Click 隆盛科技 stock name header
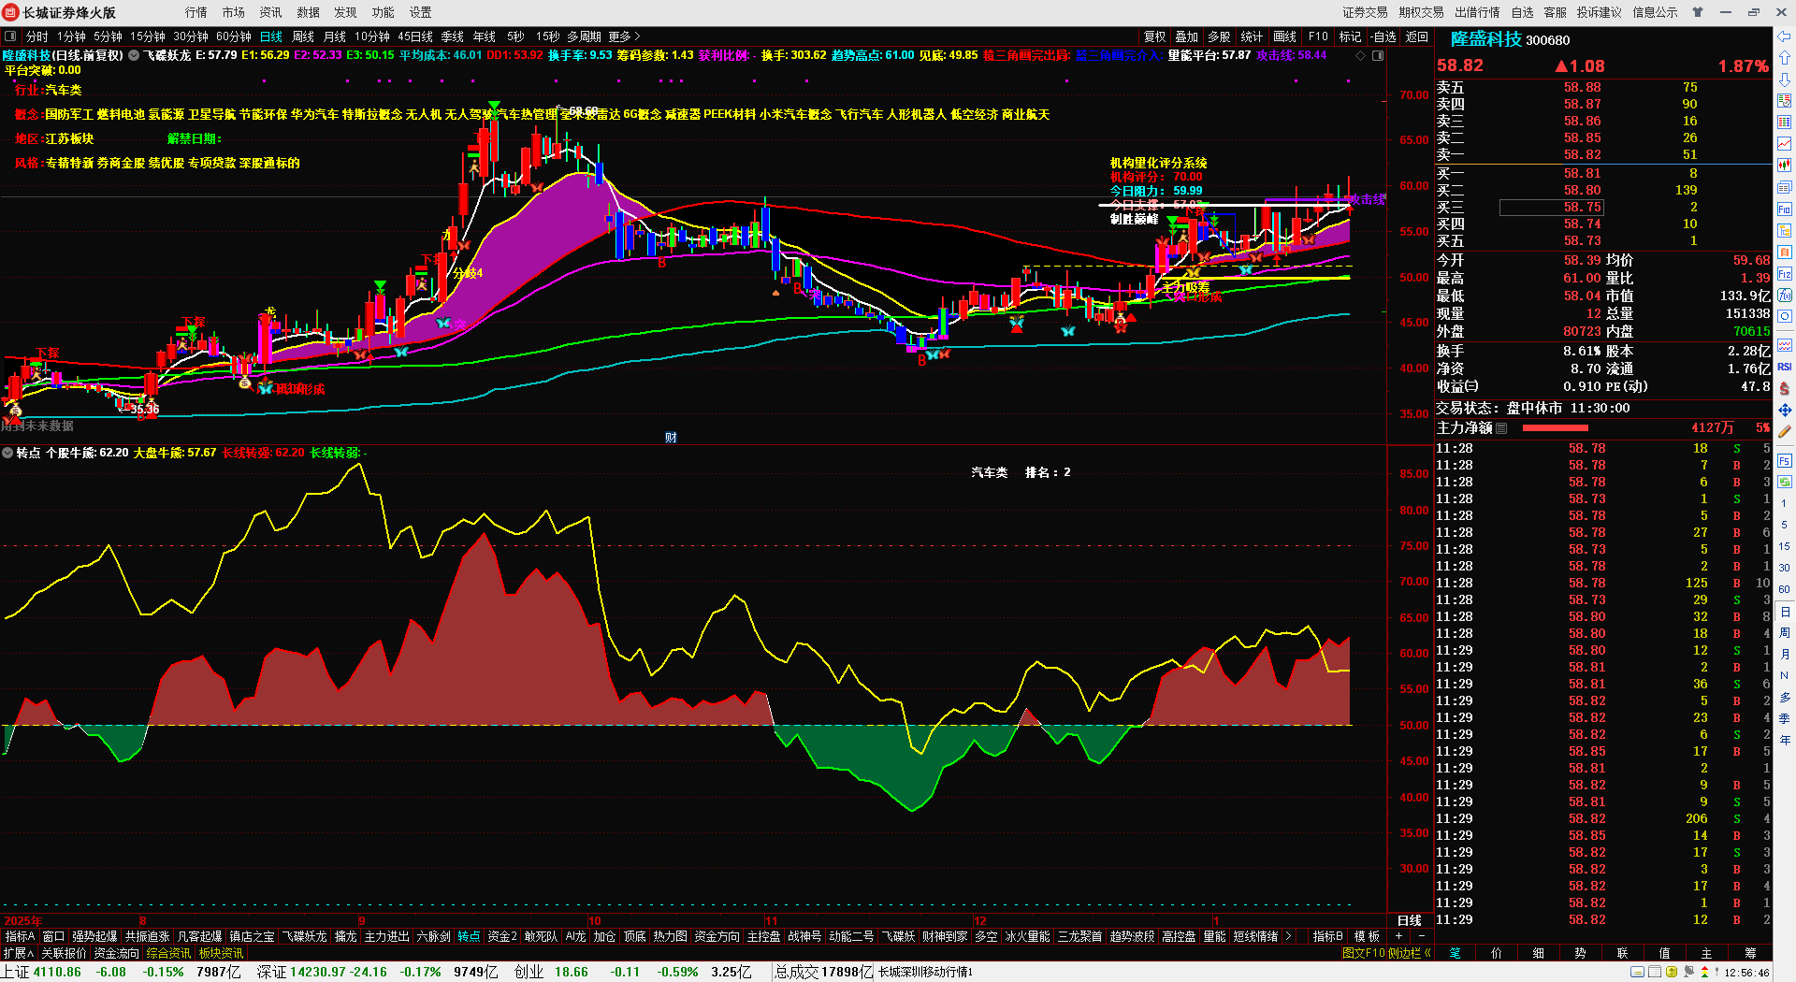Viewport: 1796px width, 982px height. (x=1486, y=39)
